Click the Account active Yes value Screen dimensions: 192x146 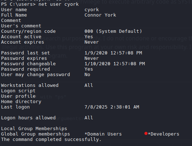[x=89, y=37]
